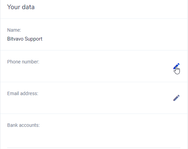Screen dimensions: 188x149
Task: Click the 'Email address:' label
Action: (23, 93)
